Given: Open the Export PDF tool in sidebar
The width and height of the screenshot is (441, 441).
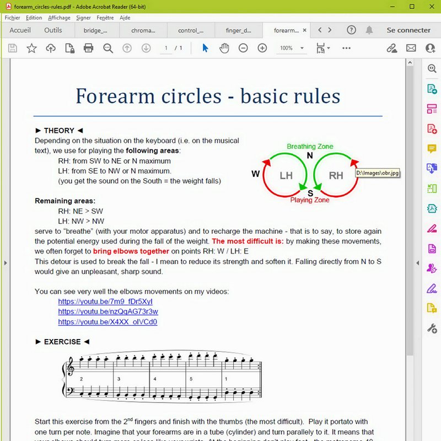Looking at the screenshot, I should 432,89.
